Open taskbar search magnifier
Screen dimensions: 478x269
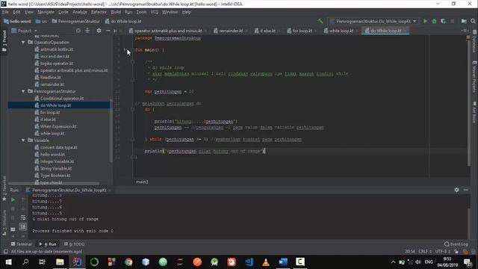click(x=25, y=262)
